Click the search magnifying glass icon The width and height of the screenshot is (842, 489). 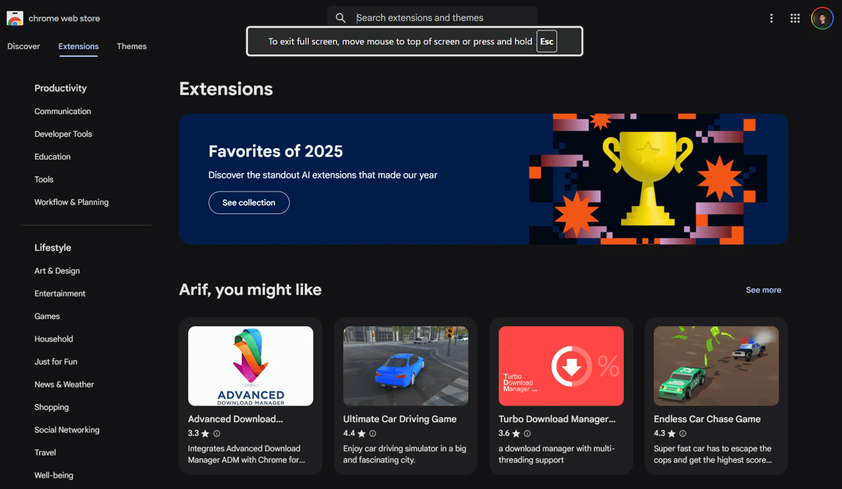[340, 18]
